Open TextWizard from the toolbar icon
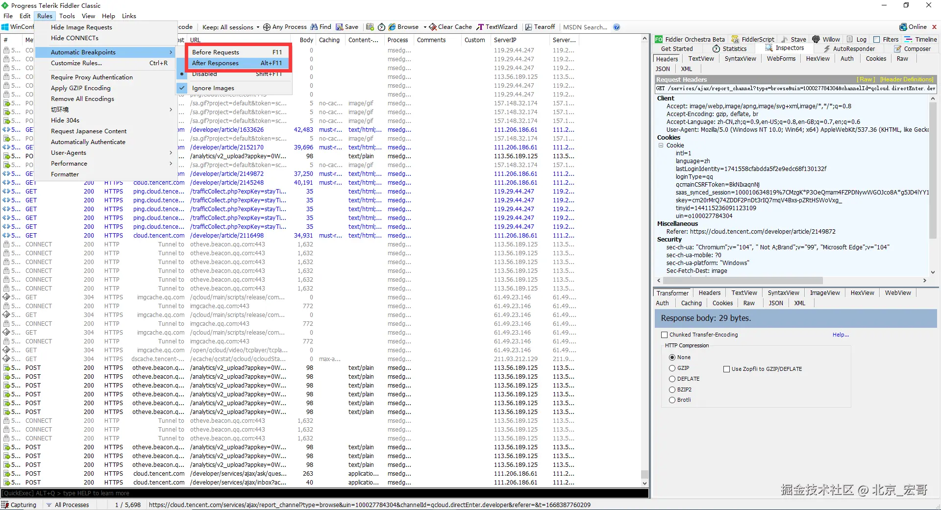The image size is (941, 510). (x=480, y=27)
